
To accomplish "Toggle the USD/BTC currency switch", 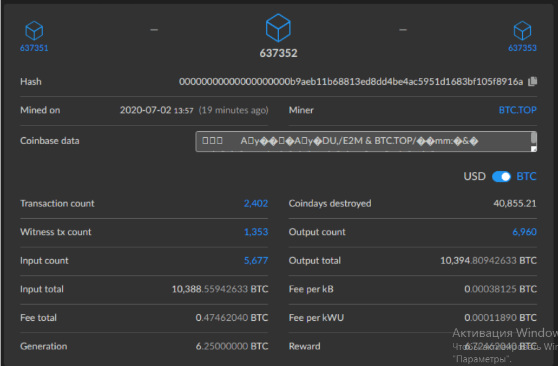I will [501, 176].
